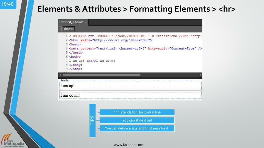The width and height of the screenshot is (264, 148).
Task: Click the </body> tag on line 8
Action: tap(76, 65)
